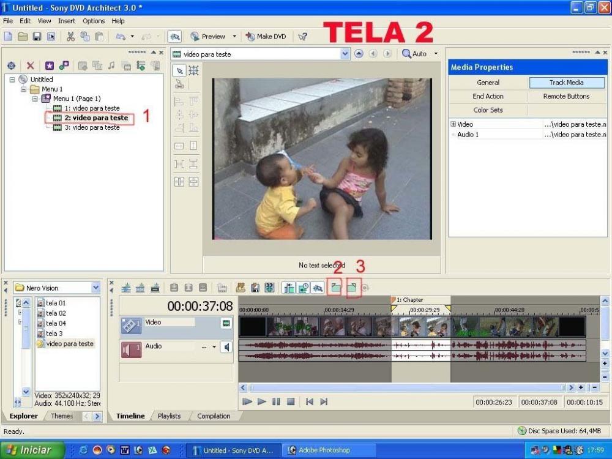Collapse the Menu 1 tree node
This screenshot has height=459, width=612.
tap(24, 89)
